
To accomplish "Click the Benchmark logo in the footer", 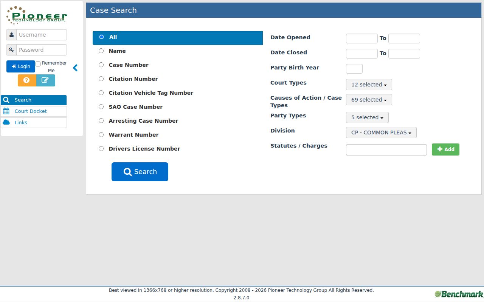I will pos(459,294).
